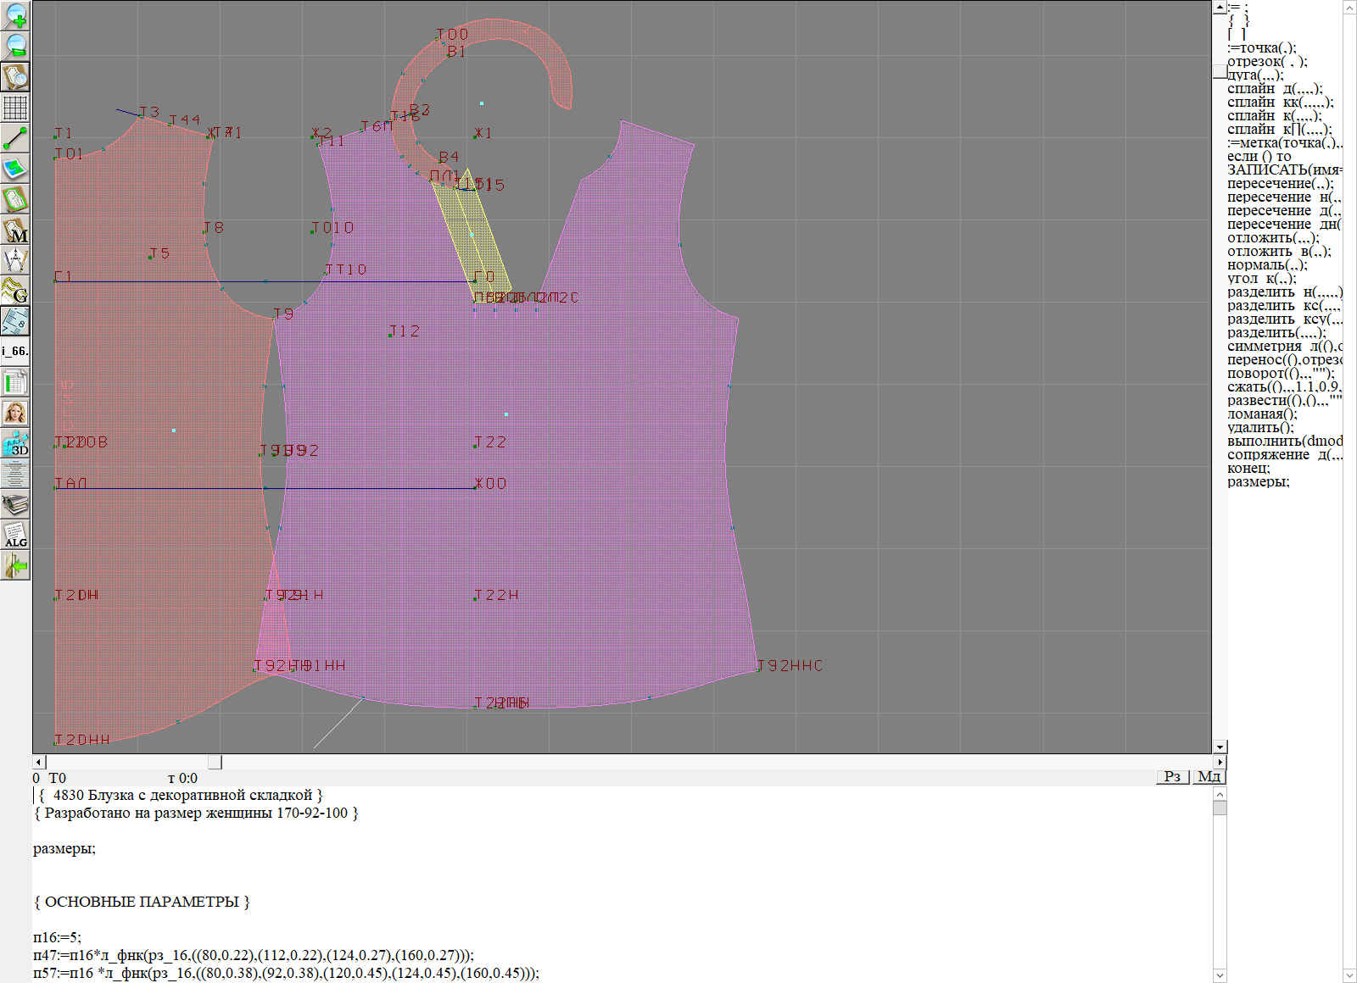Open the pattern pieces M icon

click(x=15, y=230)
